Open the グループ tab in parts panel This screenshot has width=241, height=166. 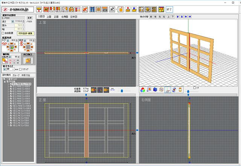(17, 75)
